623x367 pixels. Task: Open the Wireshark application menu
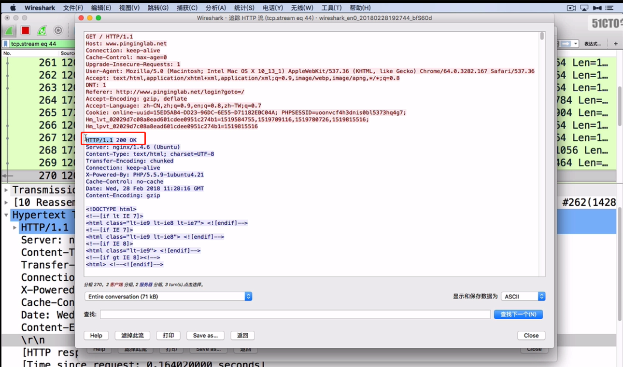(40, 8)
